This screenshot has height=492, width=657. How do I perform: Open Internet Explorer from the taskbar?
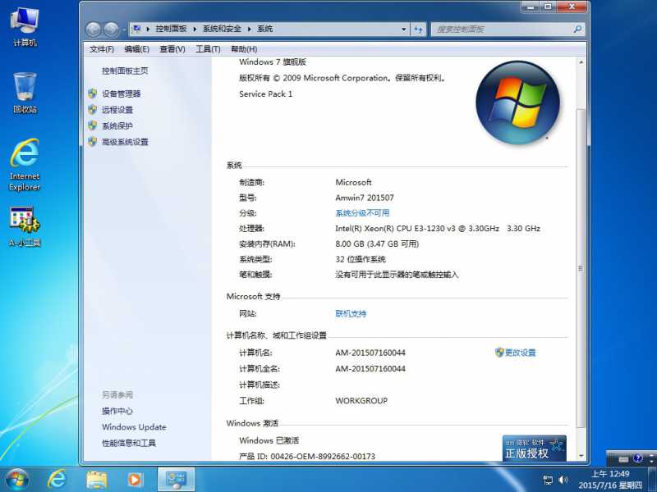click(x=57, y=479)
